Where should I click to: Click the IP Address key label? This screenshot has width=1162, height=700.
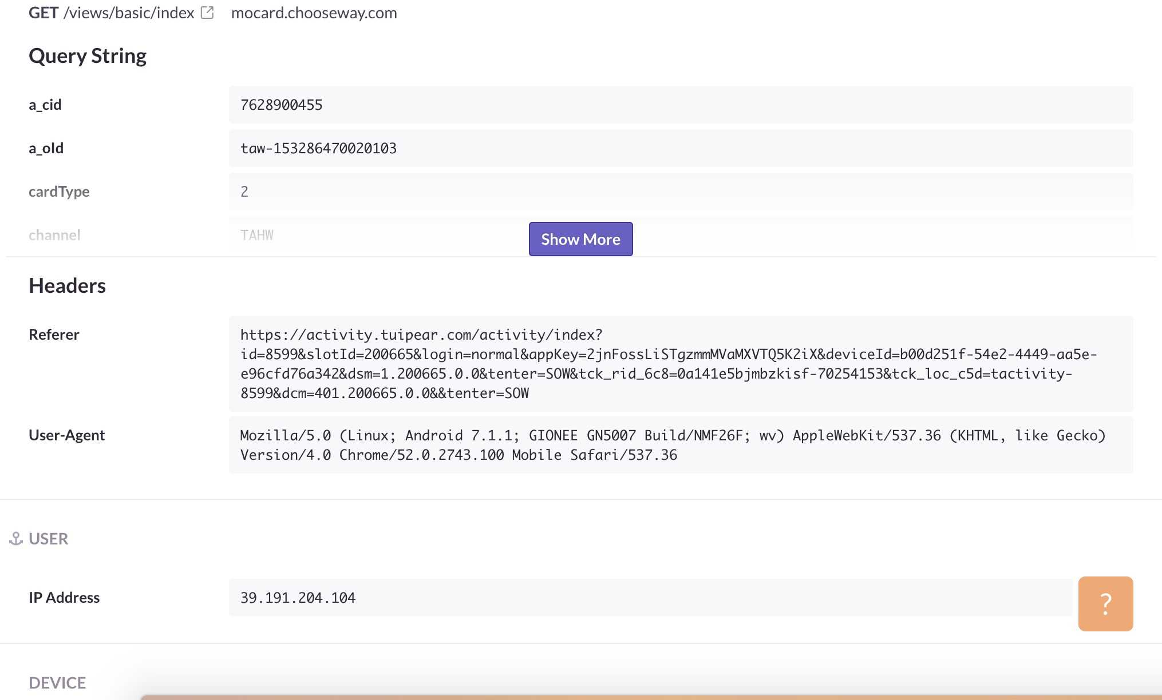[x=64, y=598]
